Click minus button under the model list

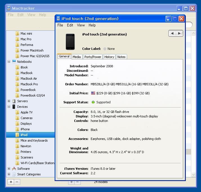(x=77, y=182)
